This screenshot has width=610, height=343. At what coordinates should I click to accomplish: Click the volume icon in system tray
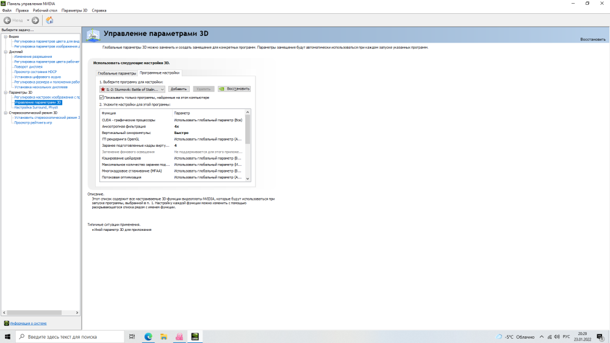pos(557,337)
